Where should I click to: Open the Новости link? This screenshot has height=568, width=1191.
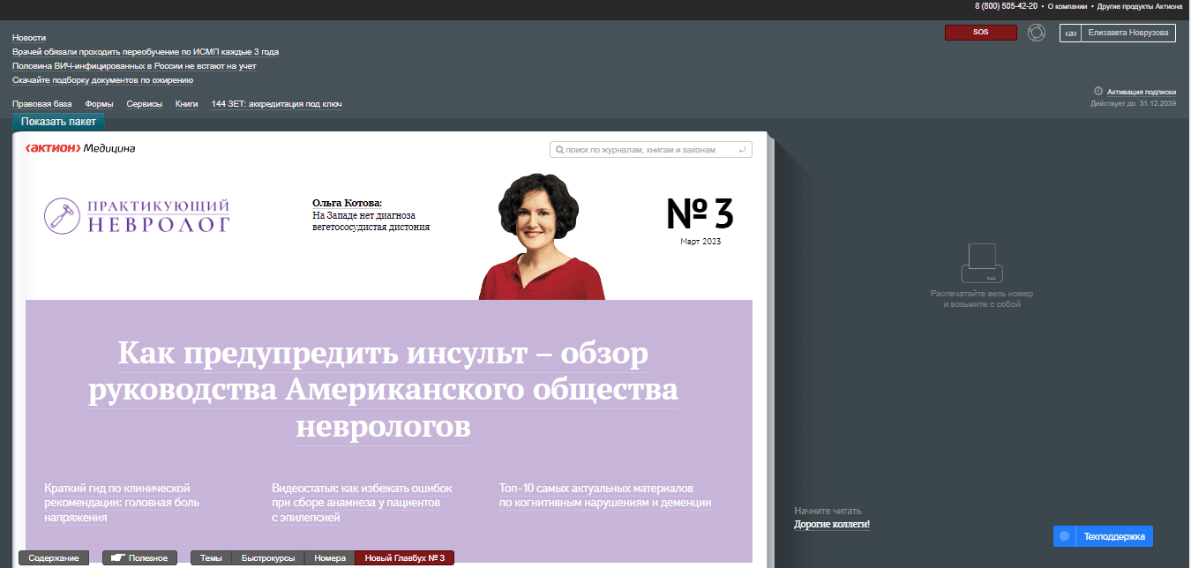coord(29,38)
